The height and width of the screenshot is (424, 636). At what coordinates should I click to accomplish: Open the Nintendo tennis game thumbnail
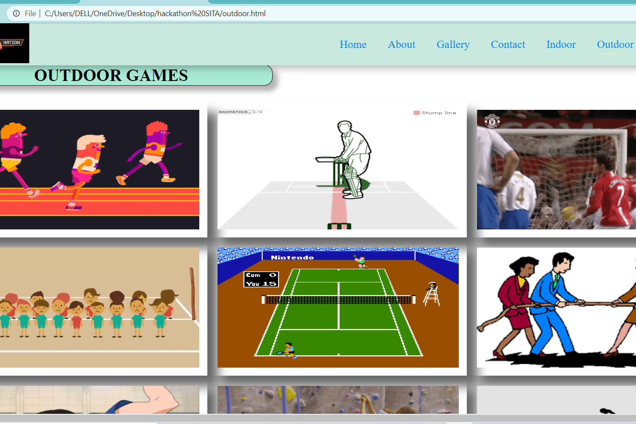click(x=338, y=307)
